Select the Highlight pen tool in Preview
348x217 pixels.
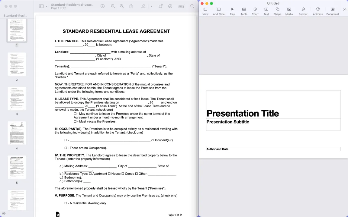pyautogui.click(x=143, y=6)
